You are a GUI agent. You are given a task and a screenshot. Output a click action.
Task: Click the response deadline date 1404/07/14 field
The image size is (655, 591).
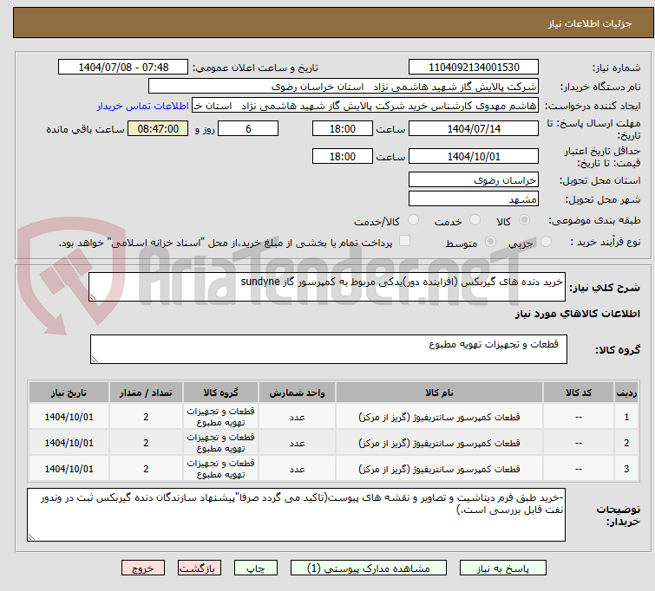[x=473, y=128]
